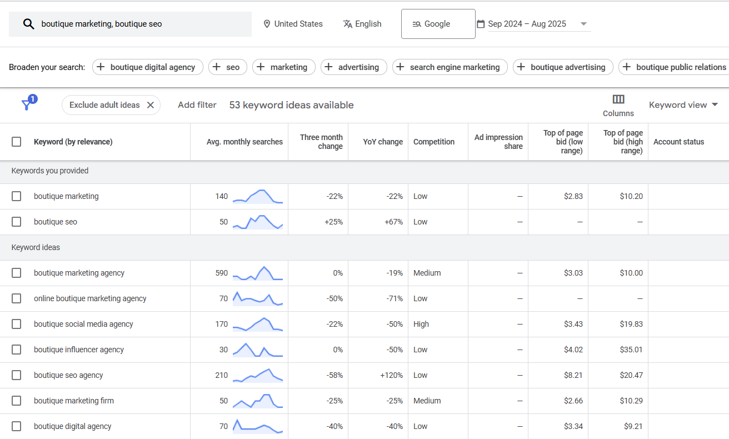This screenshot has height=439, width=729.
Task: Click the $35.01 high bid value
Action: [x=631, y=350]
